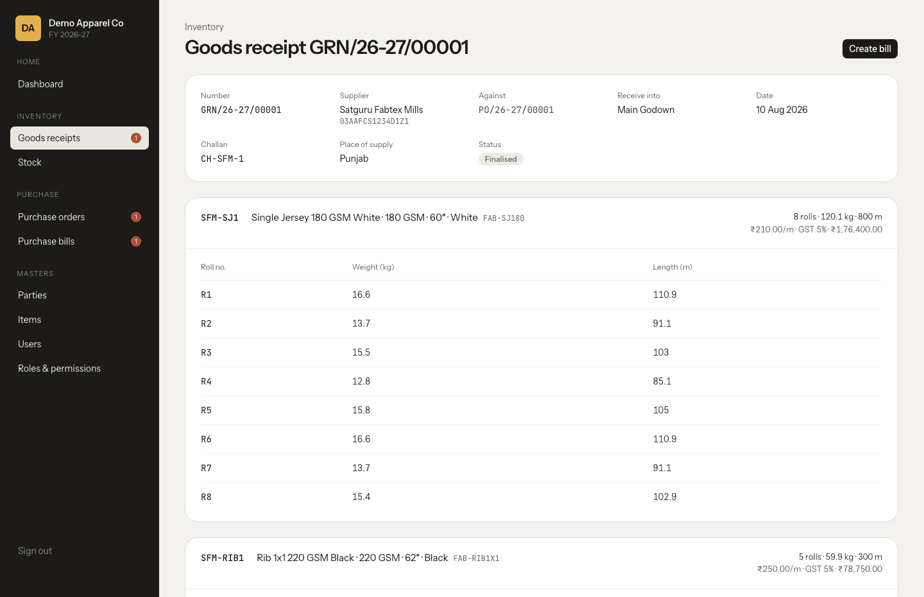Click roll R8 row label
The height and width of the screenshot is (597, 924).
pyautogui.click(x=206, y=497)
